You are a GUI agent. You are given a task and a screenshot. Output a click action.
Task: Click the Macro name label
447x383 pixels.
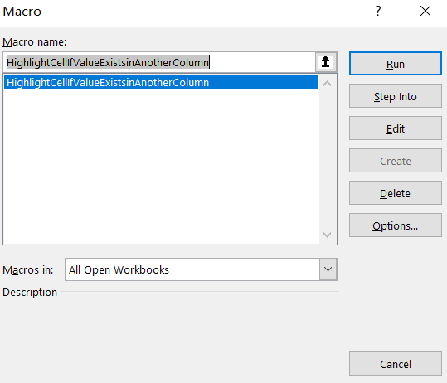(35, 42)
